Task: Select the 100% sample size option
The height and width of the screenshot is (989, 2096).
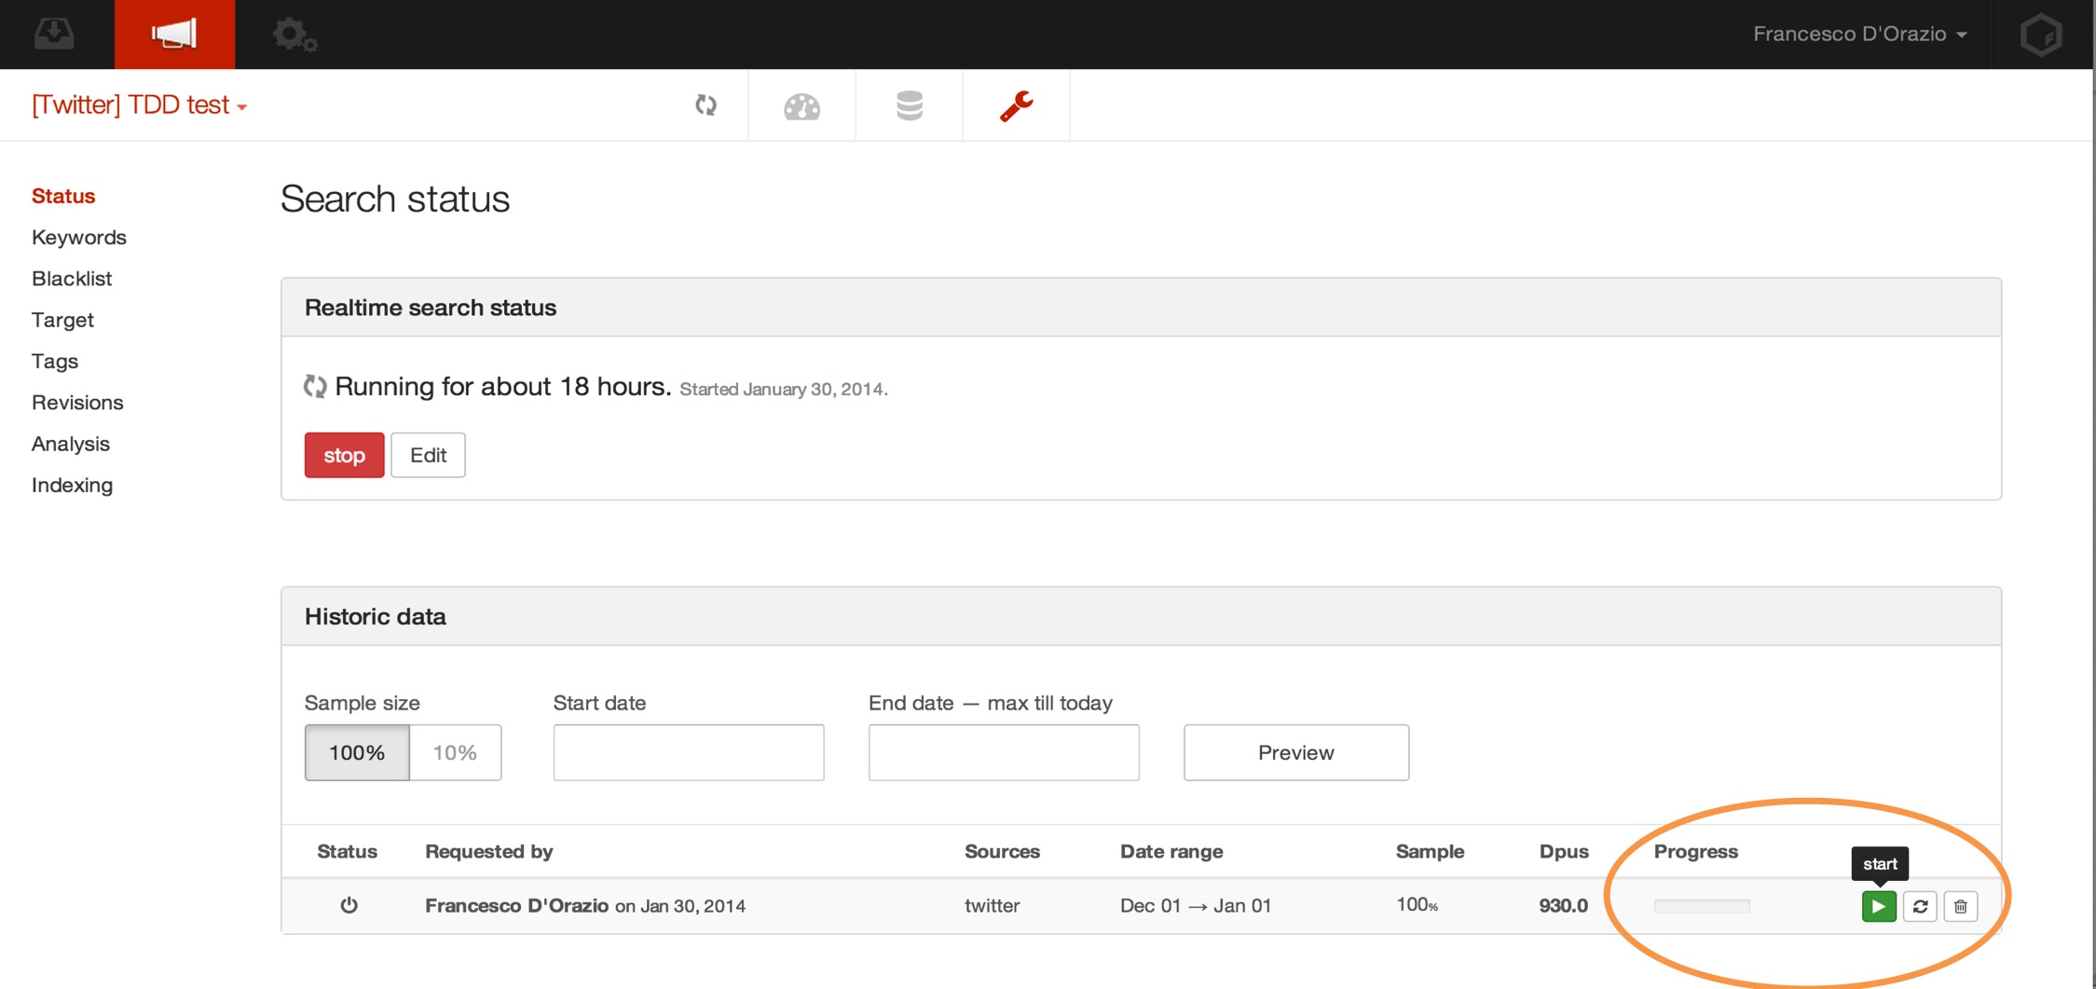Action: [x=357, y=752]
